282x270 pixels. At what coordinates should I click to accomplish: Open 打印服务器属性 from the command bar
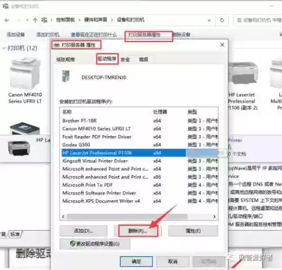pyautogui.click(x=144, y=35)
